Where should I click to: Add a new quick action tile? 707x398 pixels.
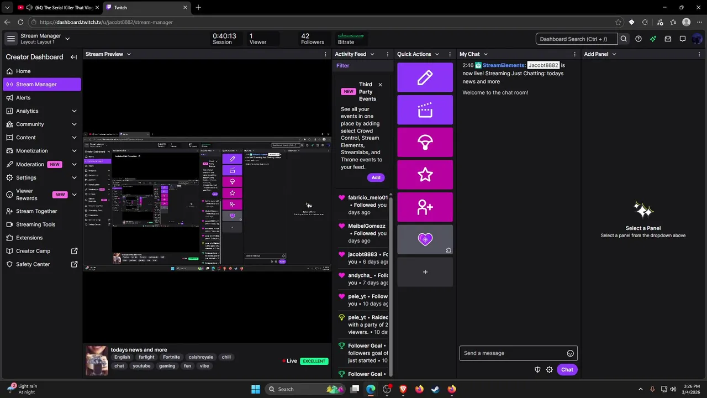[x=425, y=272]
